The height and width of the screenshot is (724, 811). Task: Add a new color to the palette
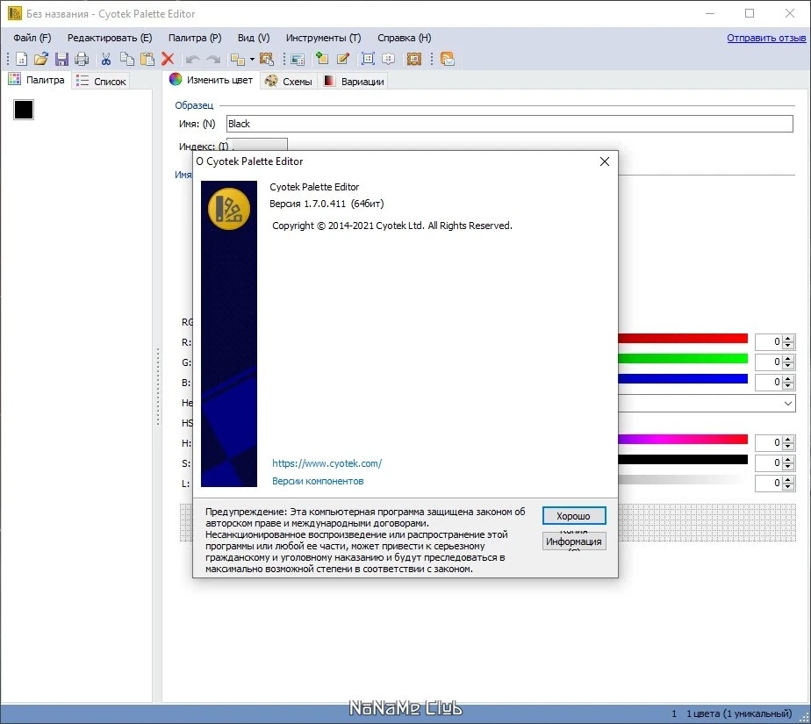tap(322, 59)
